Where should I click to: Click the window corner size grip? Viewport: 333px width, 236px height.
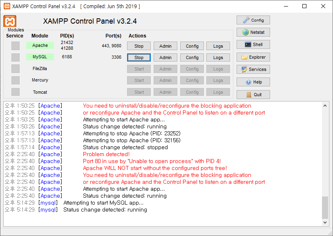(330, 233)
